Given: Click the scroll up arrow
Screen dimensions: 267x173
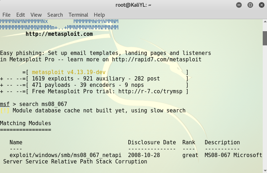Looking at the screenshot, I should coord(265,22).
